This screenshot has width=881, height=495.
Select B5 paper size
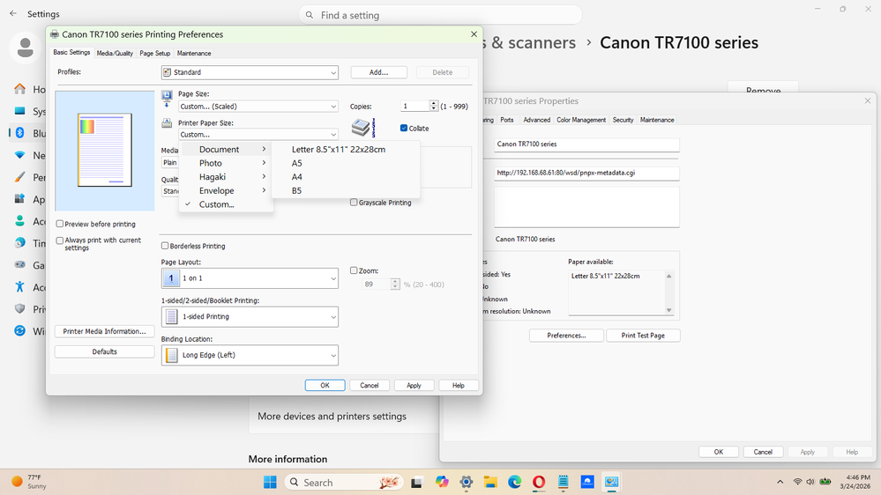346,191
